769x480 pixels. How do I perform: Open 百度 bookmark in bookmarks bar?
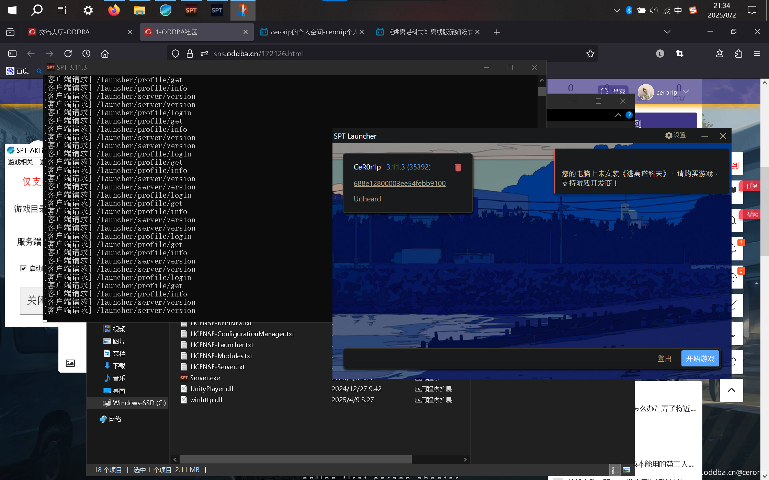pos(18,71)
